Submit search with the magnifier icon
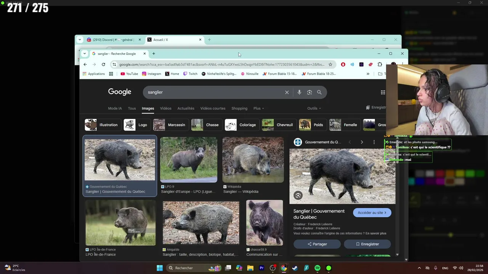Screen dimensions: 488x274 pyautogui.click(x=319, y=92)
